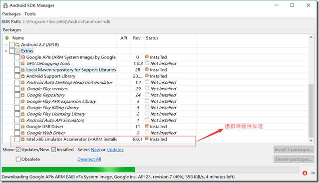This screenshot has height=183, width=319.
Task: Tick the Google Play services checkbox
Action: (x=17, y=89)
